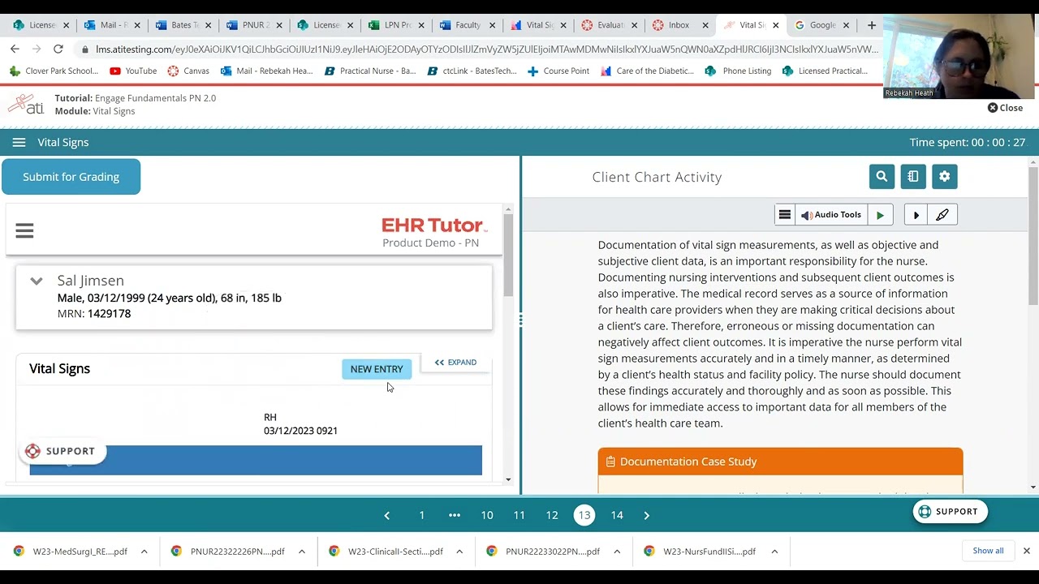Open the YouTube bookmark
The height and width of the screenshot is (584, 1039).
(133, 71)
